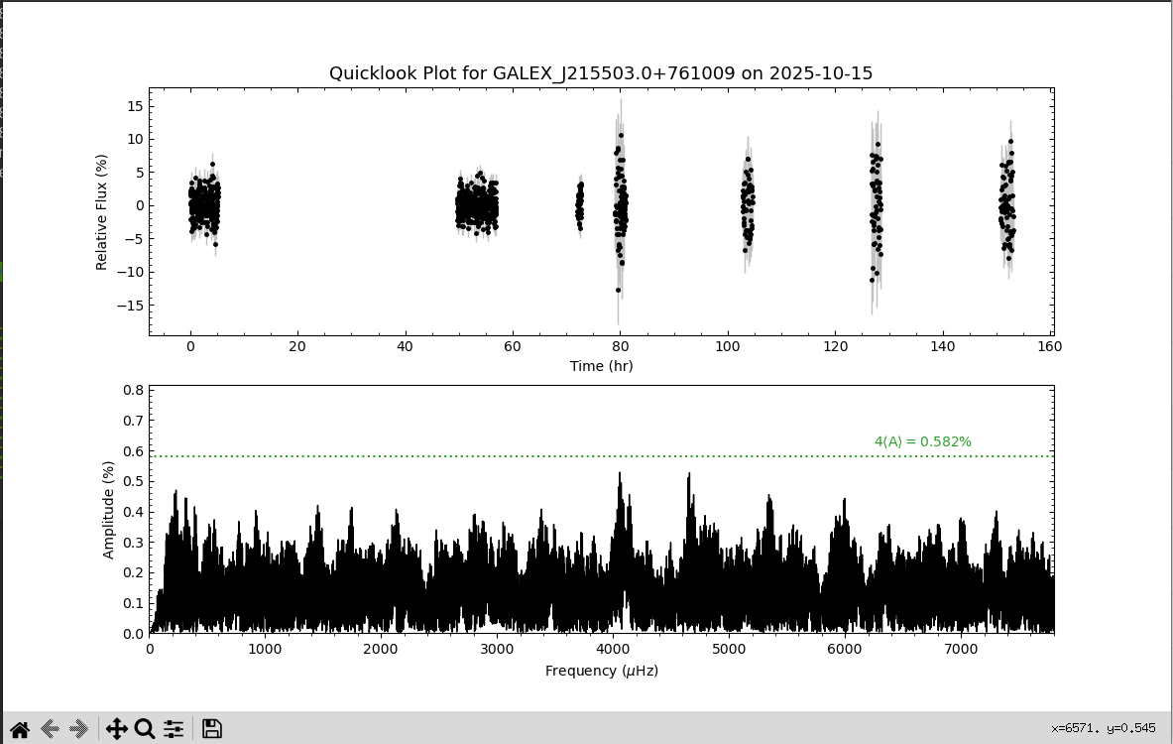Screen dimensions: 1173x744
Task: Click the first data cluster near 0 hr
Action: pyautogui.click(x=204, y=206)
